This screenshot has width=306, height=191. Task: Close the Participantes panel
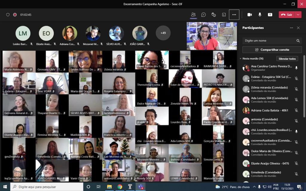pos(298,28)
